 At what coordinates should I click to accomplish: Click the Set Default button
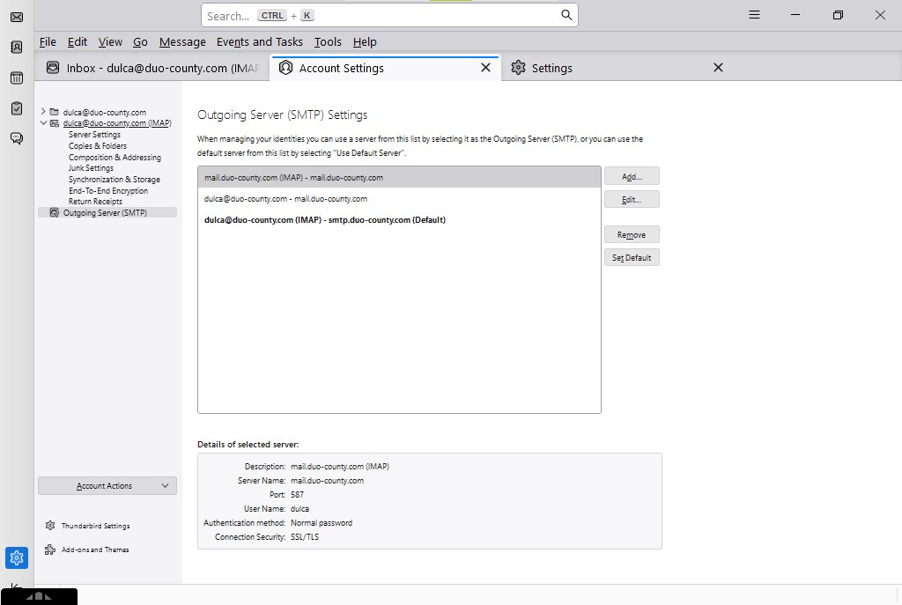coord(632,257)
